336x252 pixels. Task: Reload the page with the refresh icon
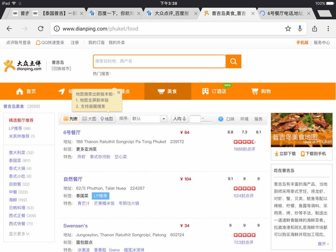40,29
